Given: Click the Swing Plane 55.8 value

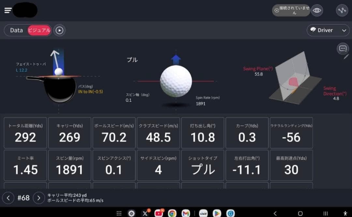Looking at the screenshot, I should (x=258, y=74).
